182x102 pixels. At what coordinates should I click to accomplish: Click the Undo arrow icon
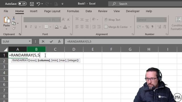point(38,4)
